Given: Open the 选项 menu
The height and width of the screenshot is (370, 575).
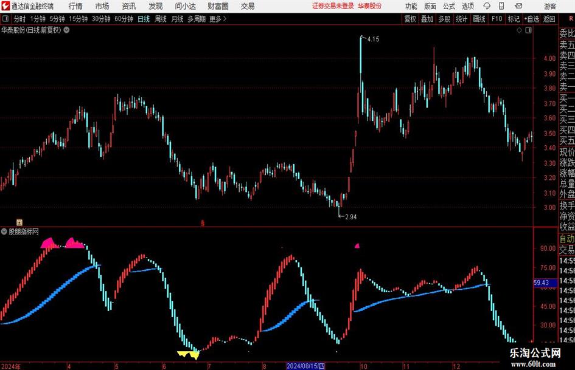Looking at the screenshot, I should pyautogui.click(x=467, y=6).
